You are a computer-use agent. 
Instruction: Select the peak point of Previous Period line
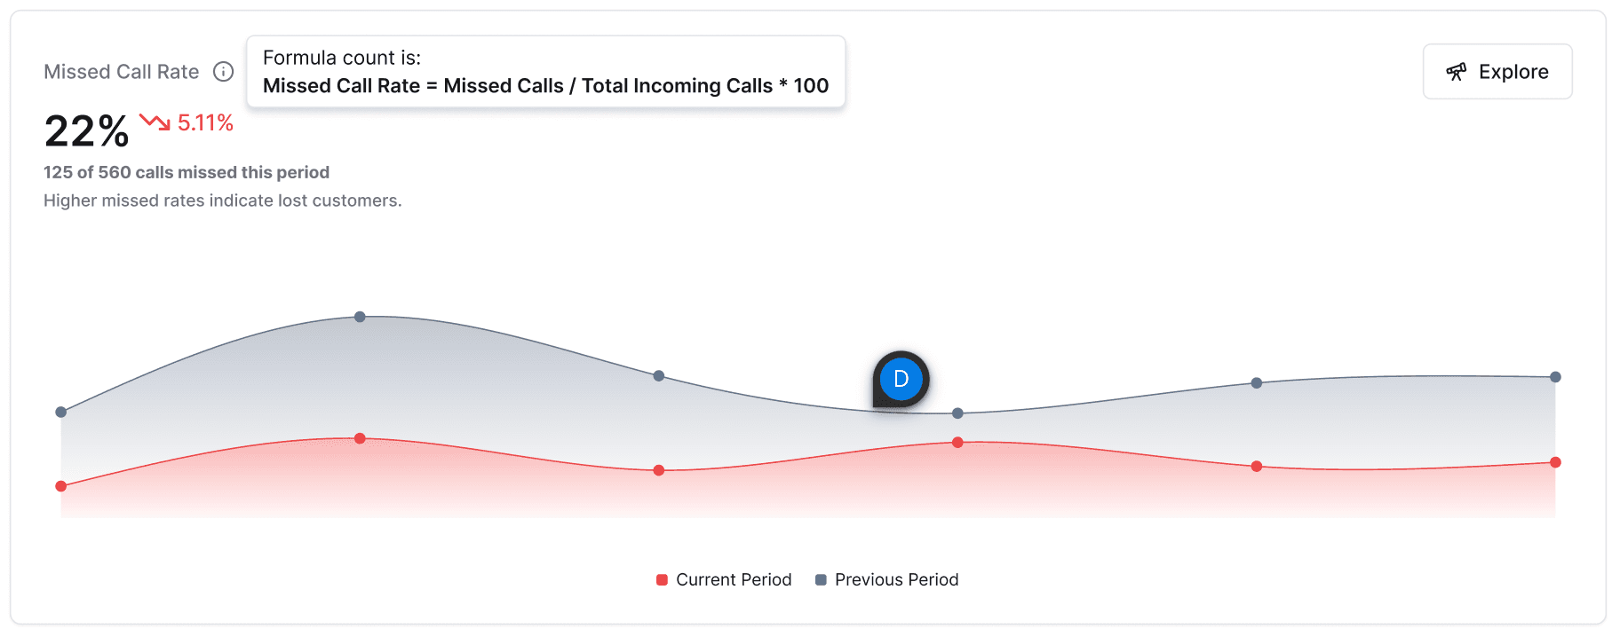point(360,317)
